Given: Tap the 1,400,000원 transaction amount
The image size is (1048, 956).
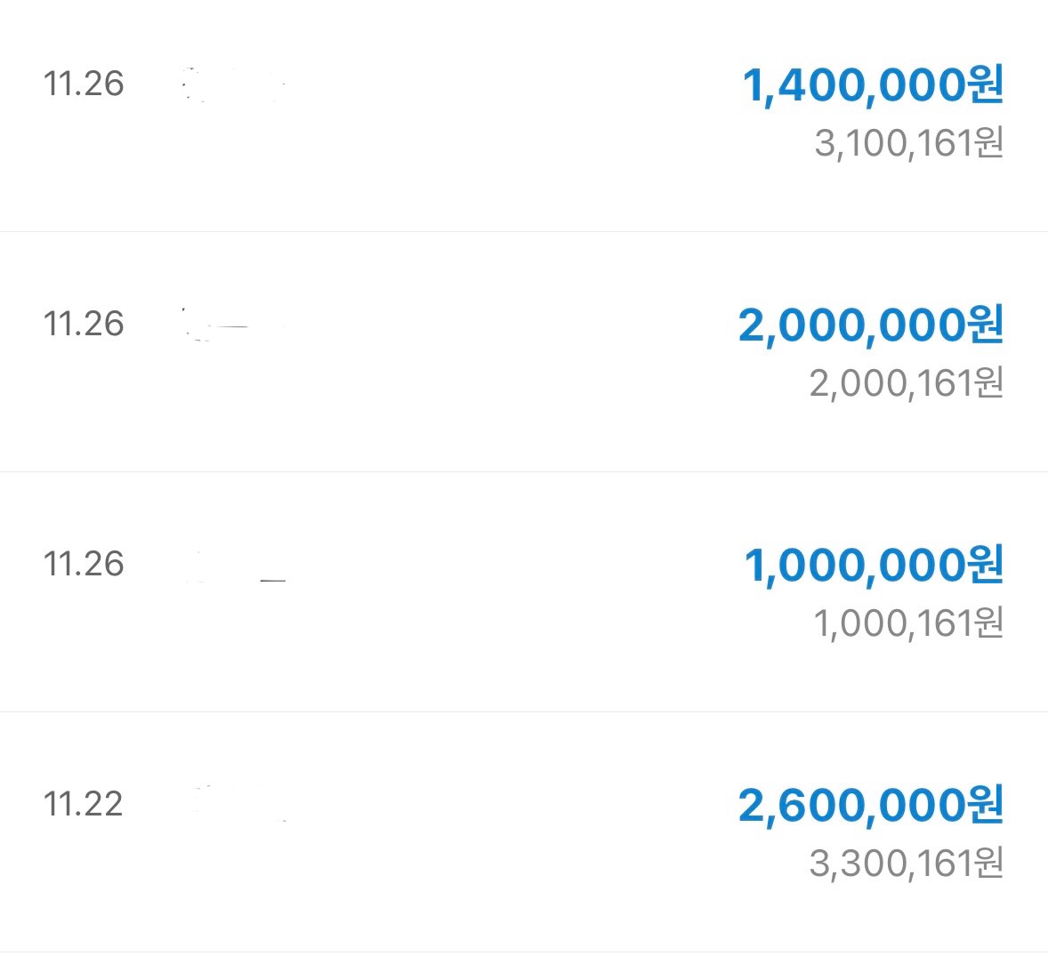Looking at the screenshot, I should (x=873, y=85).
